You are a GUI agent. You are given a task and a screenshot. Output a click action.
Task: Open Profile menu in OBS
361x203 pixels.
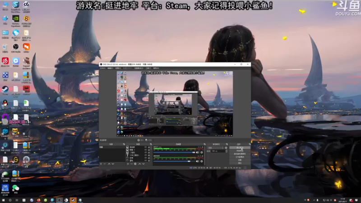click(127, 68)
